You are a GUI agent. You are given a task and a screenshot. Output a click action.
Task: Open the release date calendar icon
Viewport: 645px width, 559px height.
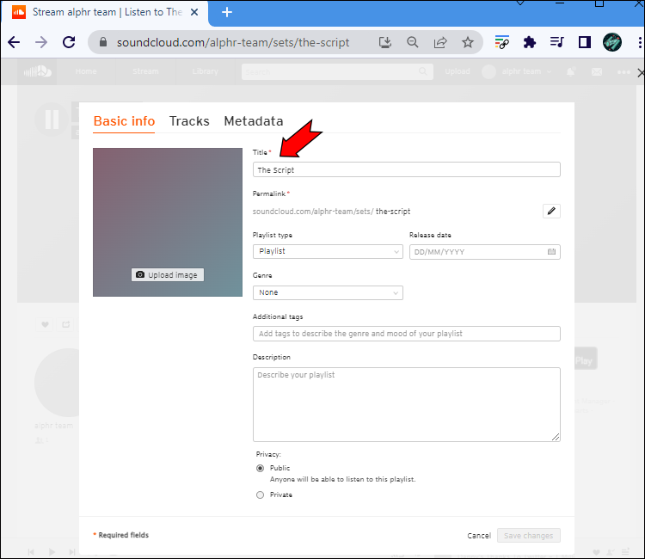(551, 252)
